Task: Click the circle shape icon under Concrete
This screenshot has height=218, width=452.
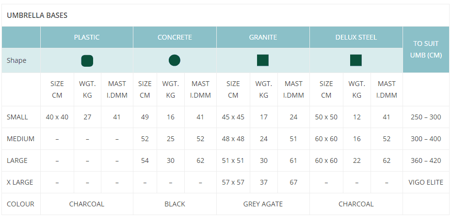Action: 175,60
